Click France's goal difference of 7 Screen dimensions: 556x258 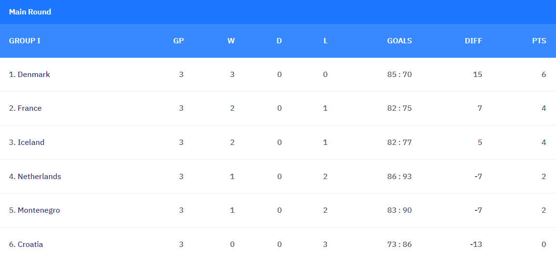[x=479, y=108]
